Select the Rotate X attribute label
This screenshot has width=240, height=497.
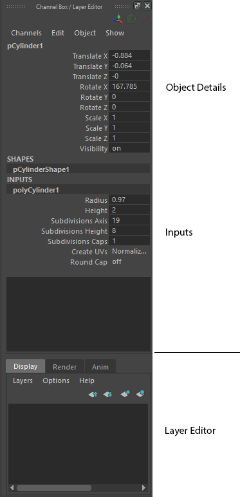94,87
